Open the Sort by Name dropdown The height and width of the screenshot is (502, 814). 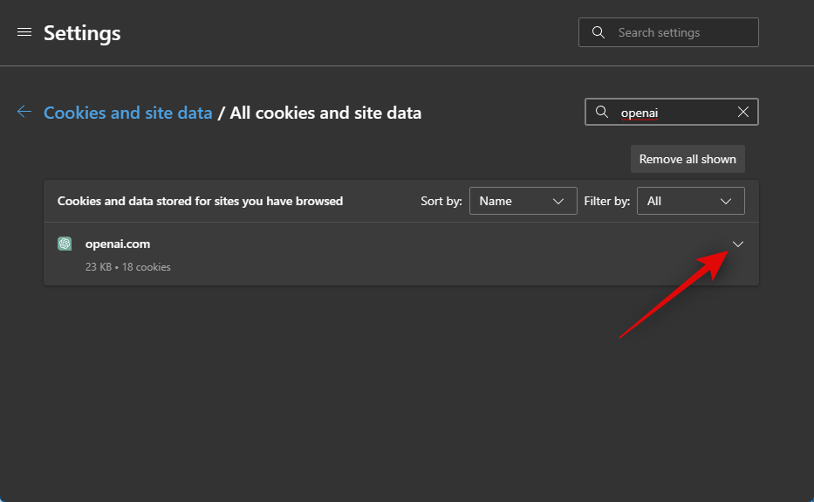tap(523, 201)
